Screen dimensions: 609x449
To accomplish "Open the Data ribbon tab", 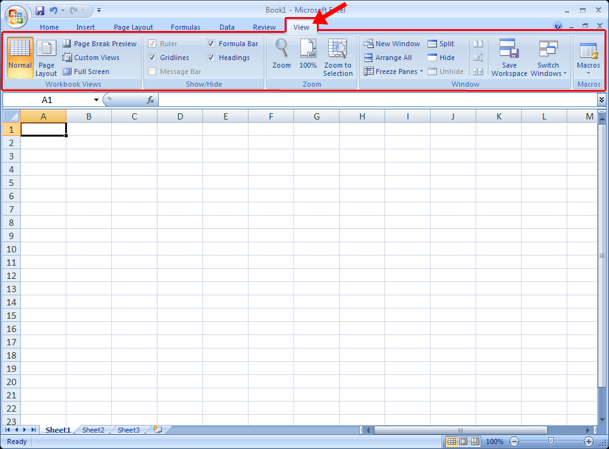I will click(227, 27).
